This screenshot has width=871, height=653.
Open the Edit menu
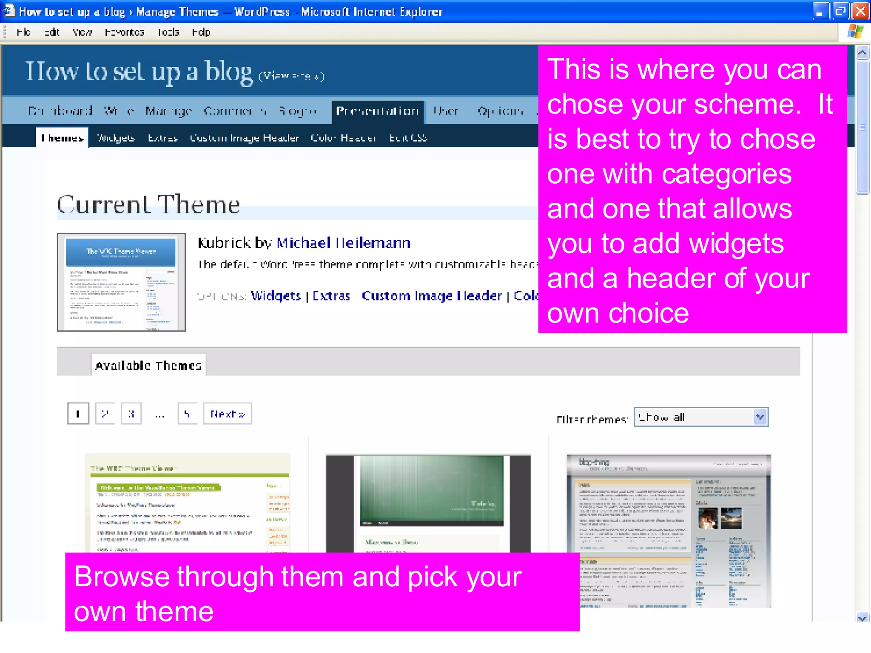point(52,32)
